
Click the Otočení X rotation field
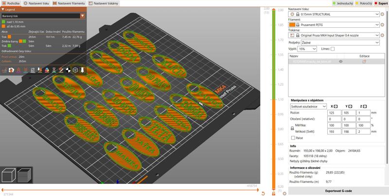tap(334, 119)
